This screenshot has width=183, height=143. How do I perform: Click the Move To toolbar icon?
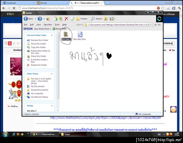55,19
